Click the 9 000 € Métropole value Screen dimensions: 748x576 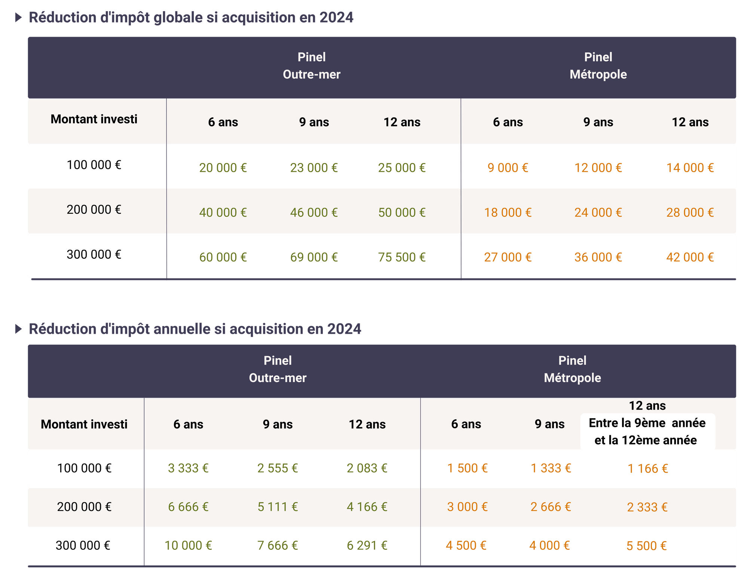click(508, 168)
